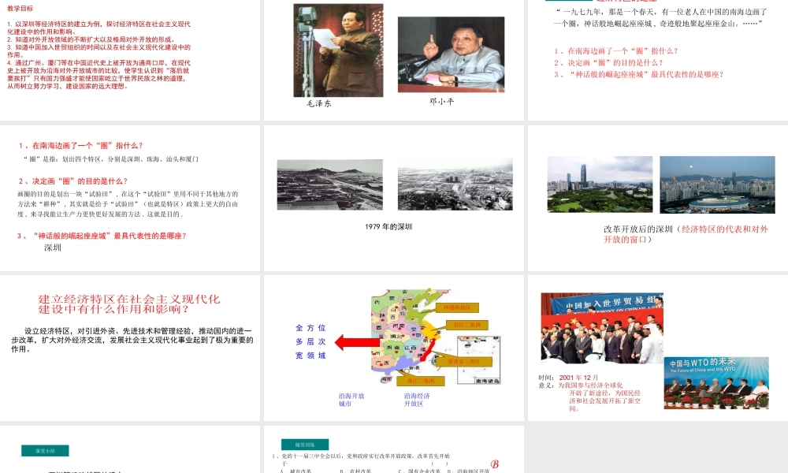Click answer listing 深圳、珠海、汕头和厦门
This screenshot has height=473, width=788.
[x=112, y=158]
